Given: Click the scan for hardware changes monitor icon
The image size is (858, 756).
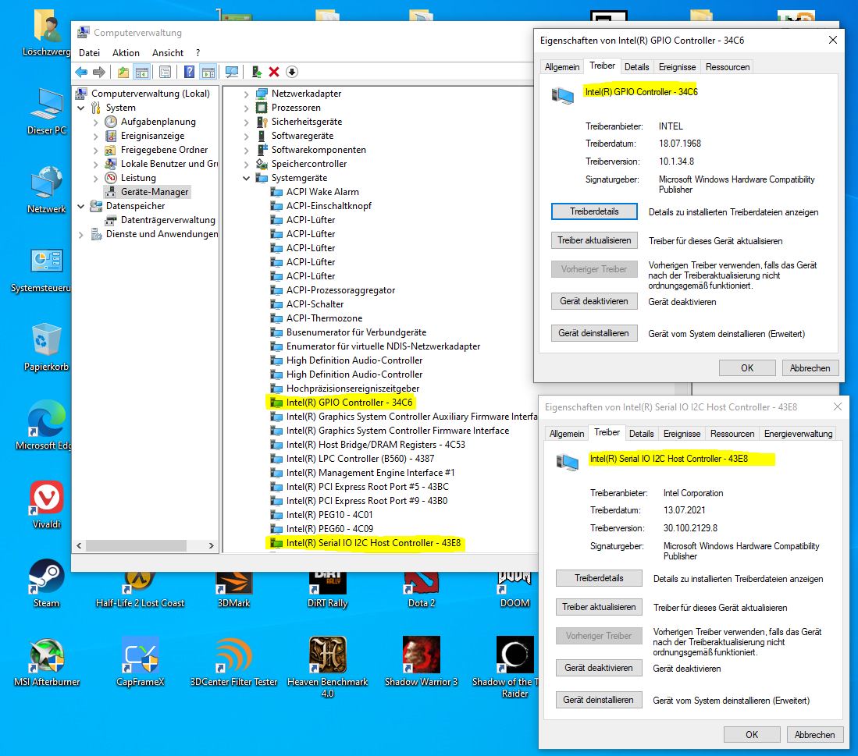Looking at the screenshot, I should click(232, 72).
